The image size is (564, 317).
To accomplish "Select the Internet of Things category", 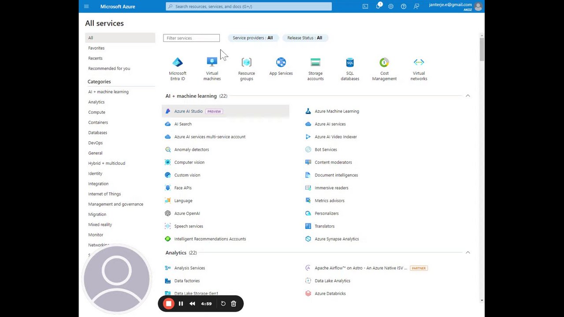I will (104, 194).
